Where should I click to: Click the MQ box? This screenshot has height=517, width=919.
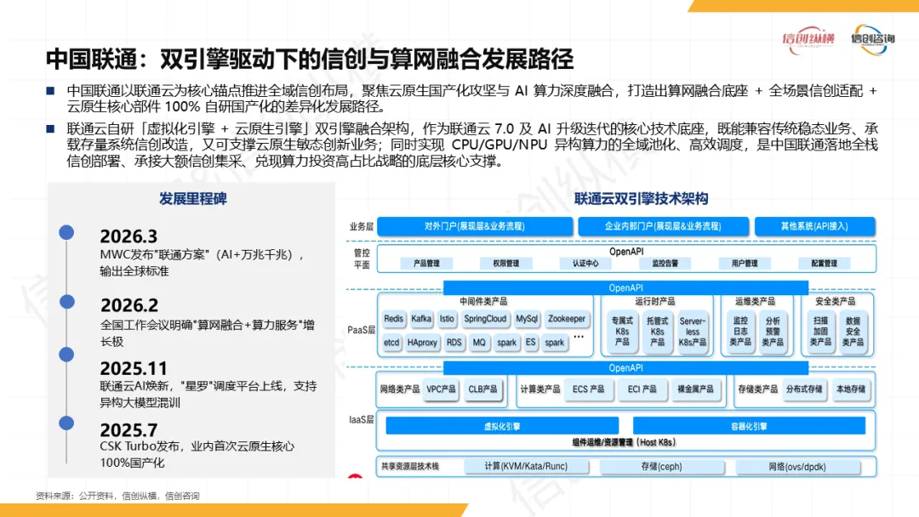tap(479, 343)
